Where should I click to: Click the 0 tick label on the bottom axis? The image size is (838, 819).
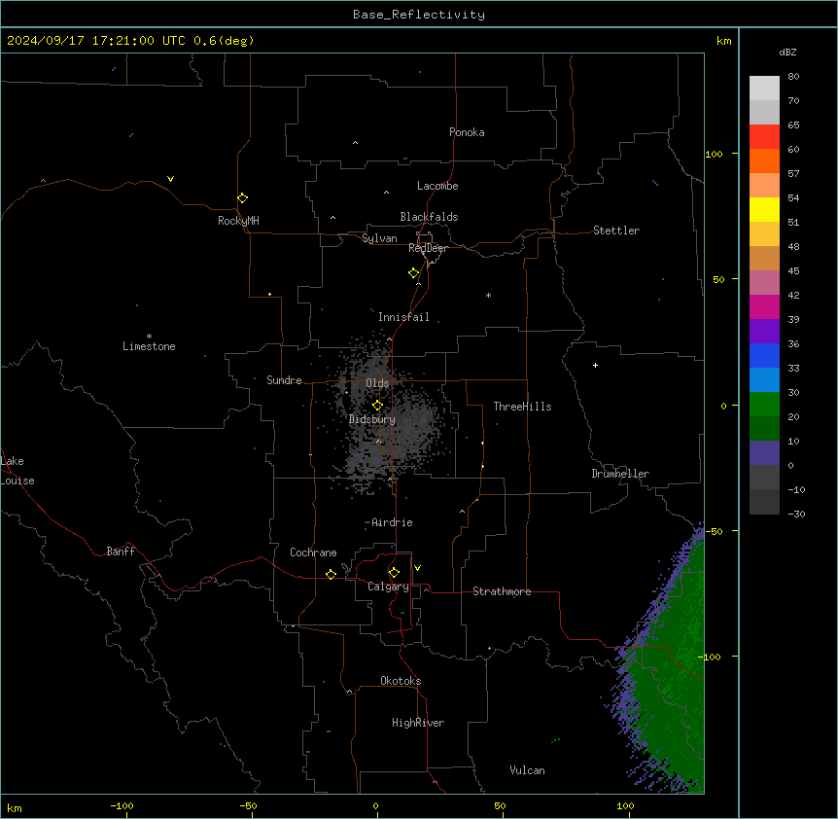coord(375,805)
